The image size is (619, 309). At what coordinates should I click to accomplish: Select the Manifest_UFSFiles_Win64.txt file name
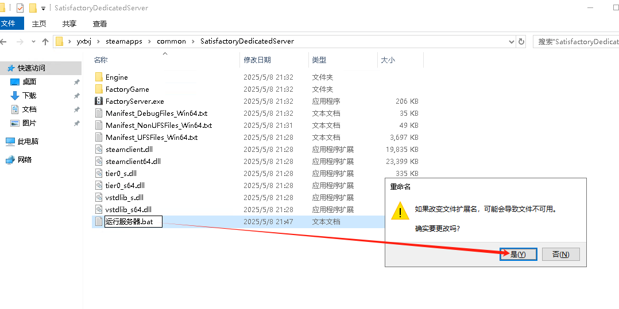(152, 138)
